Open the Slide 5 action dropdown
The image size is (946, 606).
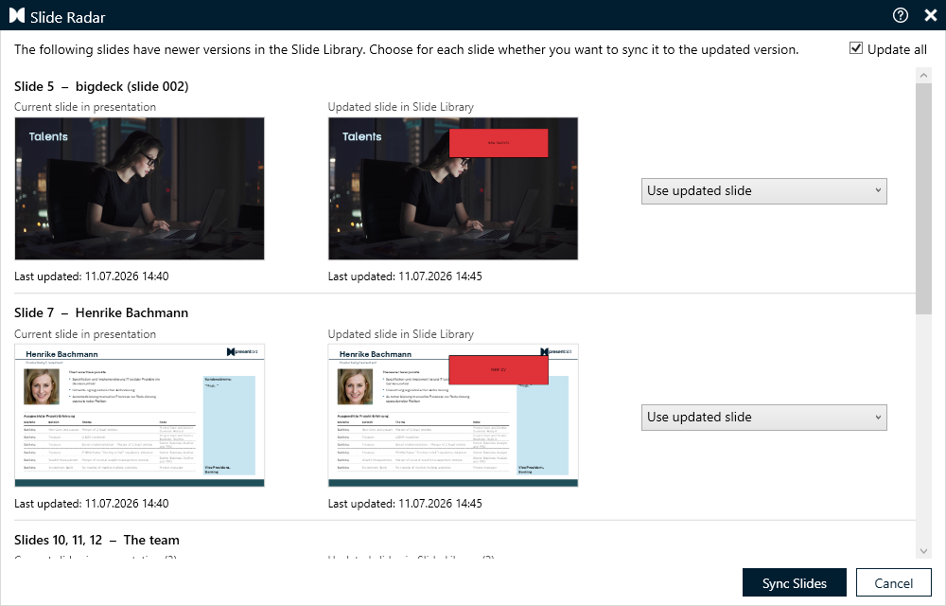(763, 190)
